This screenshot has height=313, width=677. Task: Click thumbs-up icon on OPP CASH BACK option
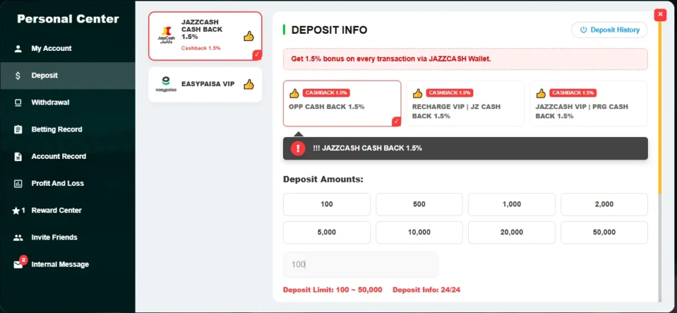pos(294,93)
